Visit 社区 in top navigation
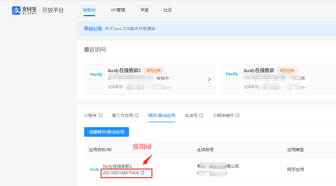 pos(168,10)
